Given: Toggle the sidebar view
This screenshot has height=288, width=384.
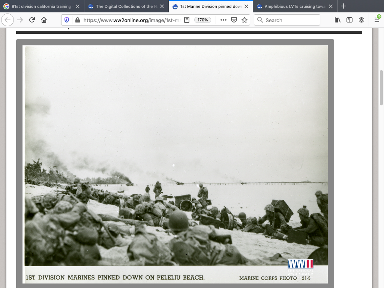Looking at the screenshot, I should pyautogui.click(x=349, y=20).
